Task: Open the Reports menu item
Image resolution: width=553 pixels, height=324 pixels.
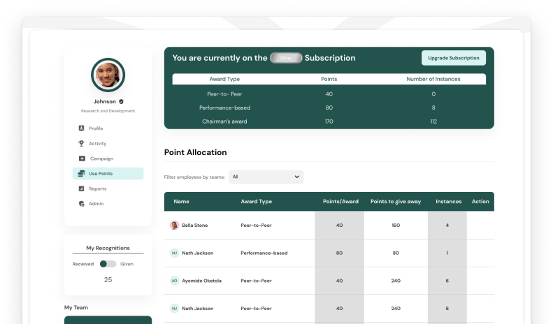Action: click(x=98, y=189)
